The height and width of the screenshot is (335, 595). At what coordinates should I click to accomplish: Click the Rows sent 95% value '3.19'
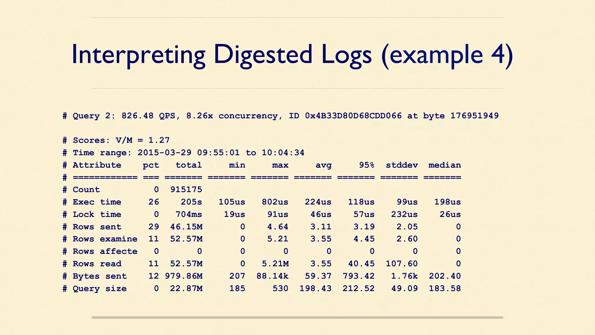(x=364, y=227)
